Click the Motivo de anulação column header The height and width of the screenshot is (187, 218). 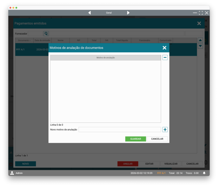(106, 58)
